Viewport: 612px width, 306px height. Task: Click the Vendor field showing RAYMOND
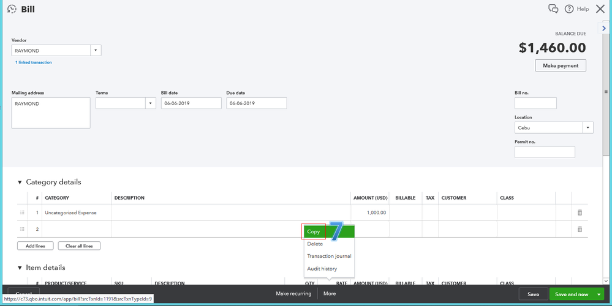click(51, 51)
